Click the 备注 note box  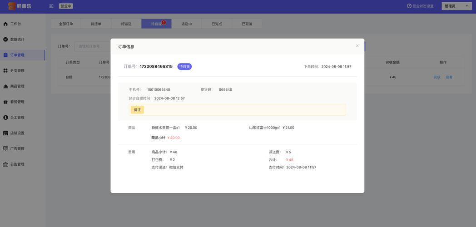pos(238,110)
